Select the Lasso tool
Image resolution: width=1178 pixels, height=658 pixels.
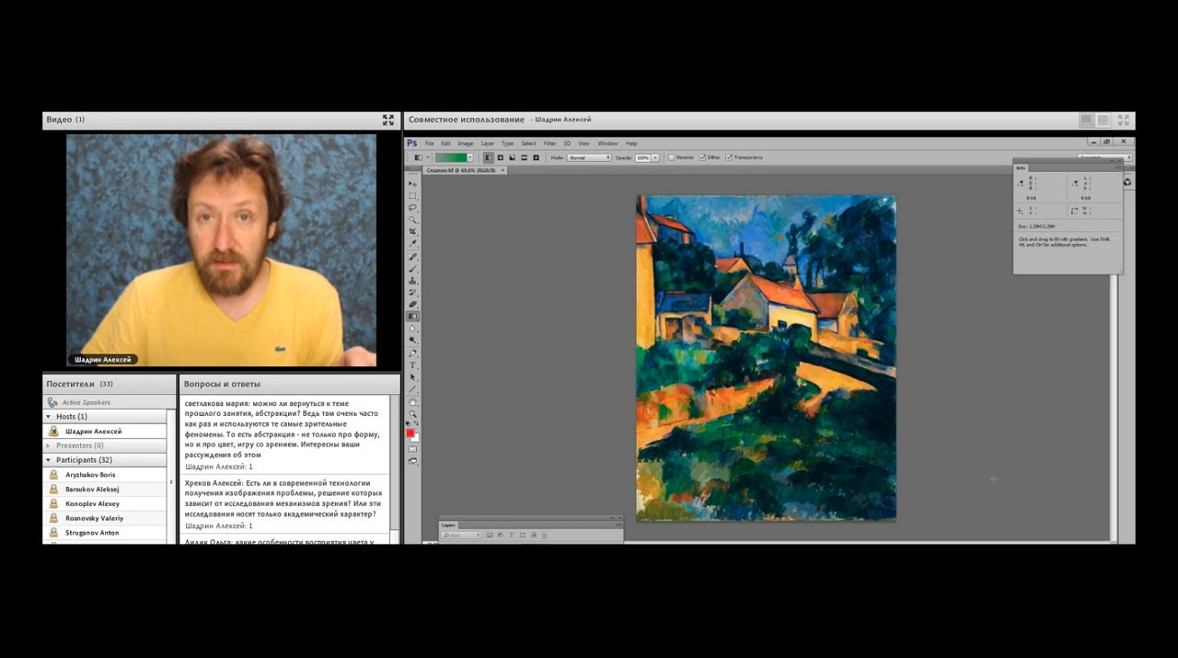[x=412, y=207]
